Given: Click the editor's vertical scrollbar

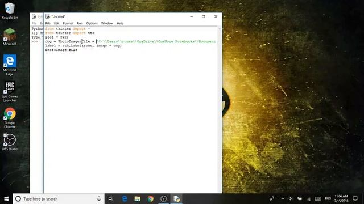Looking at the screenshot, I should [220, 109].
